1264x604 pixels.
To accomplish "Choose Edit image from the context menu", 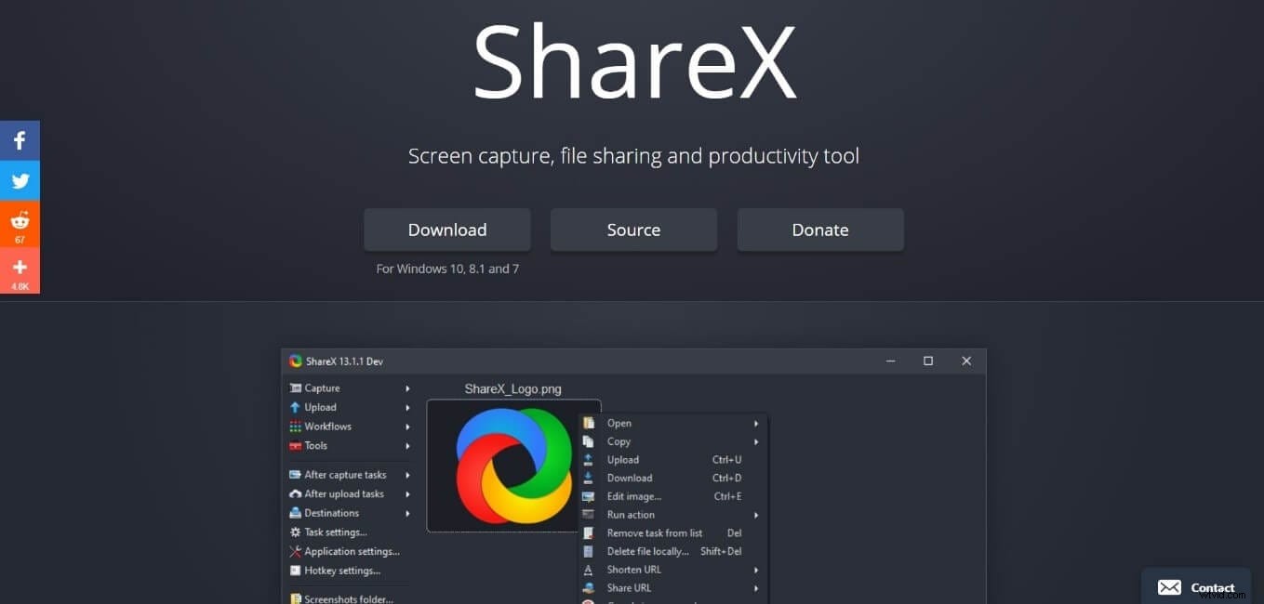I will point(633,496).
